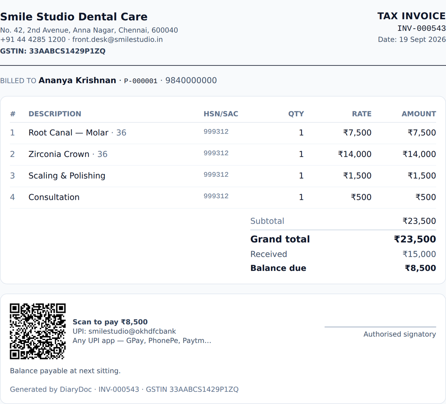Click the ₹1,500 amount for Scaling & Polishing
This screenshot has height=404, width=446.
pos(422,176)
